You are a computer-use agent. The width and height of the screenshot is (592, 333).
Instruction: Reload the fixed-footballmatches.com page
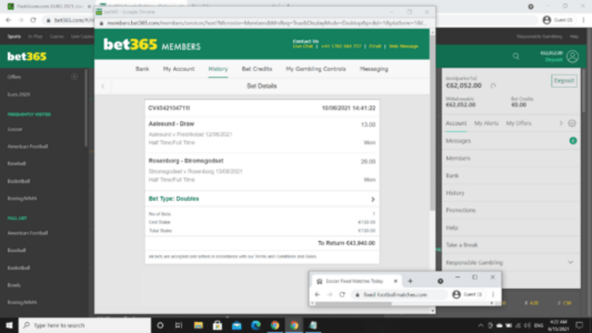342,294
